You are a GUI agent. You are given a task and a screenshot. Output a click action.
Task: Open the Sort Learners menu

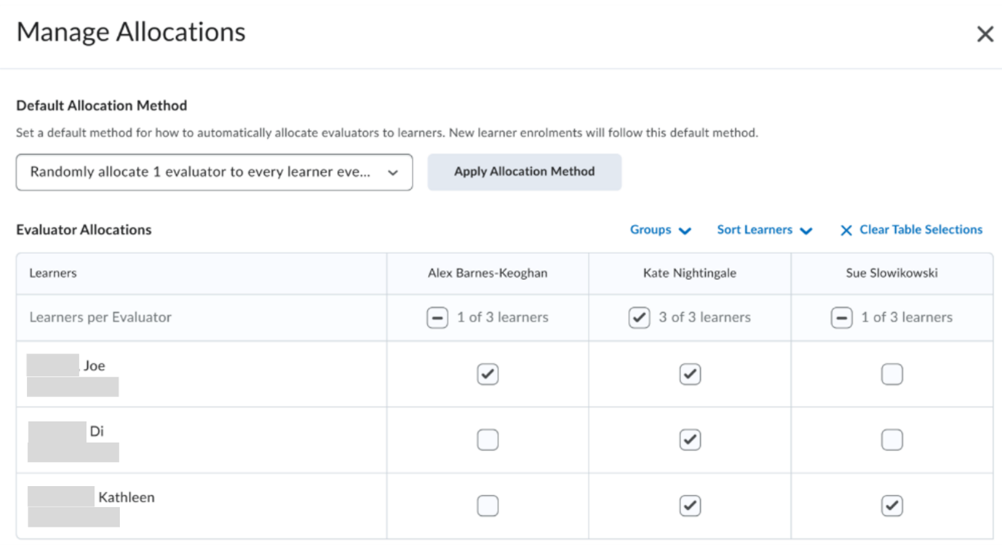coord(764,230)
